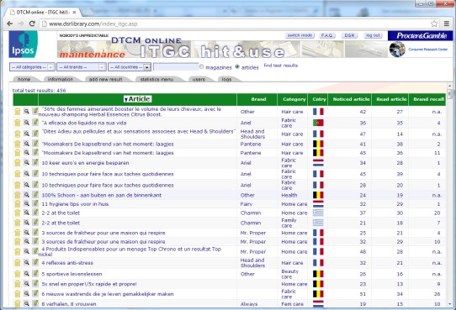Viewport: 456px width, 310px height.
Task: View details of '6 nieuwe wastrends' article
Action: tap(26, 293)
